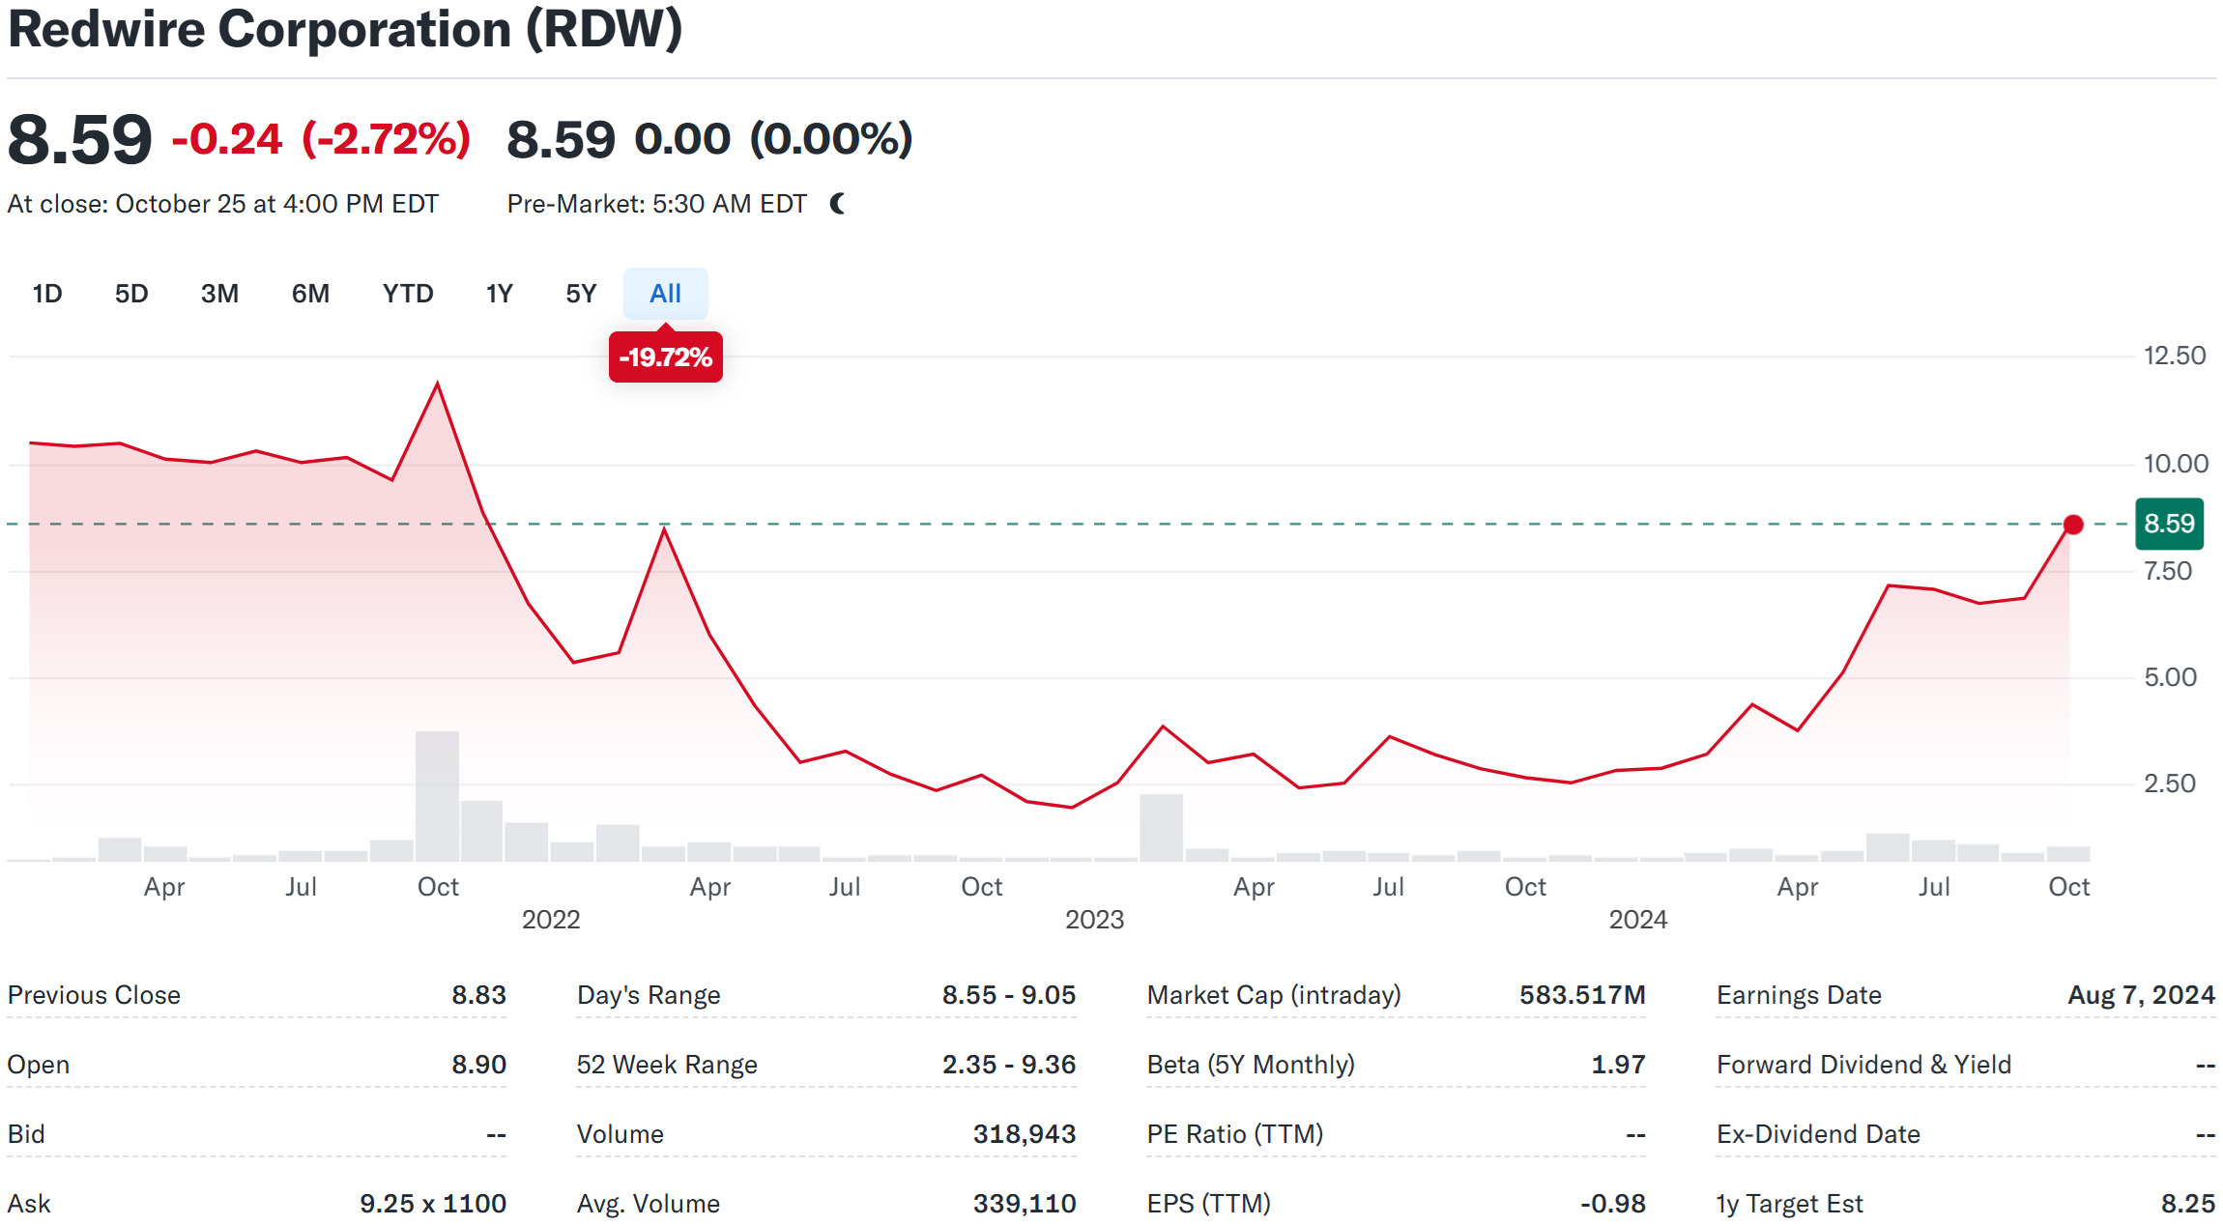Click the 10.00 y-axis label
This screenshot has width=2223, height=1225.
tap(2176, 464)
